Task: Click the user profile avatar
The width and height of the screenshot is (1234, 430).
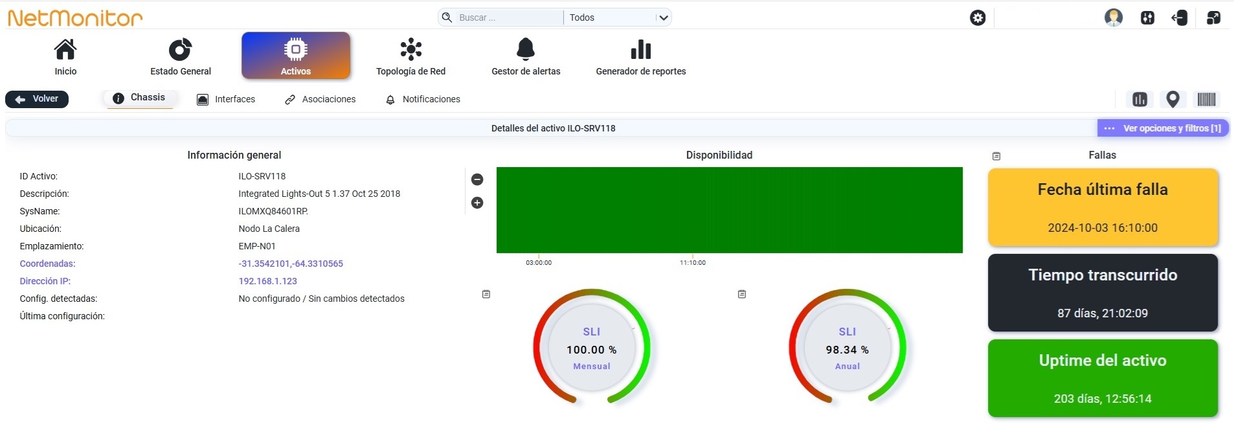Action: (x=1114, y=17)
